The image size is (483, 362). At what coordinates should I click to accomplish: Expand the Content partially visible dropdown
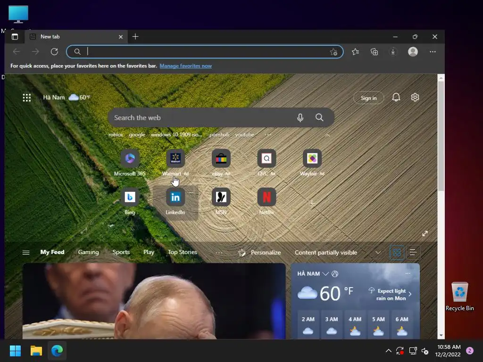[x=378, y=253]
